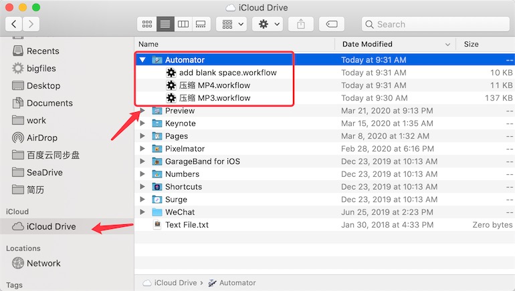Click the Share toolbar icon
The image size is (515, 291).
tap(301, 24)
